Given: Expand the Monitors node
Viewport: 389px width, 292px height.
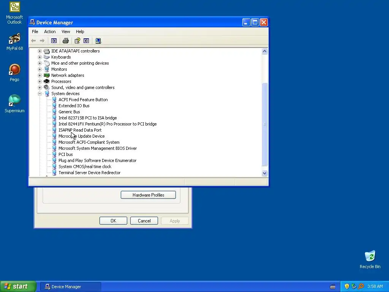Looking at the screenshot, I should point(40,69).
